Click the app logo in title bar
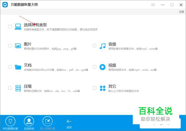Viewport: 186px width, 131px height. coord(5,5)
